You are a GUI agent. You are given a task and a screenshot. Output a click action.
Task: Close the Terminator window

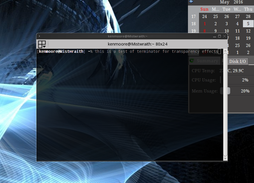[x=224, y=36]
